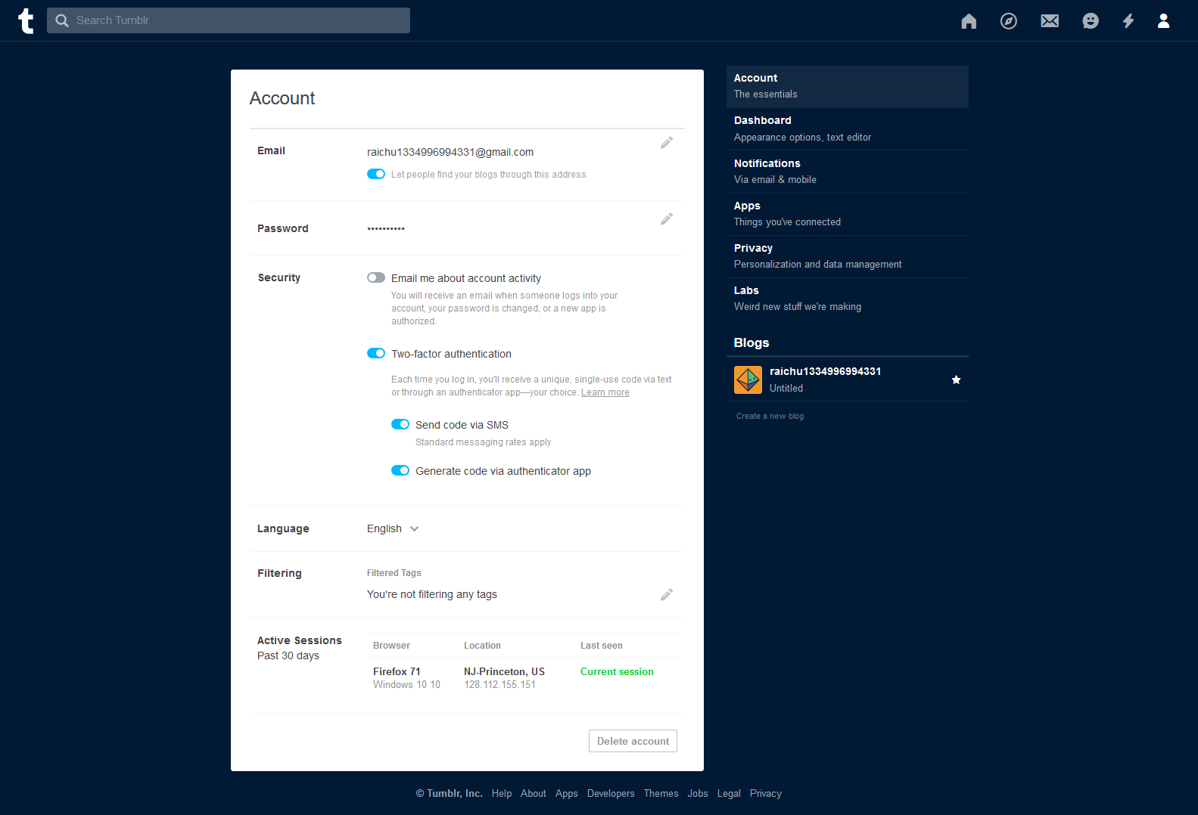Open the footer Jobs link
The image size is (1198, 815).
coord(698,793)
